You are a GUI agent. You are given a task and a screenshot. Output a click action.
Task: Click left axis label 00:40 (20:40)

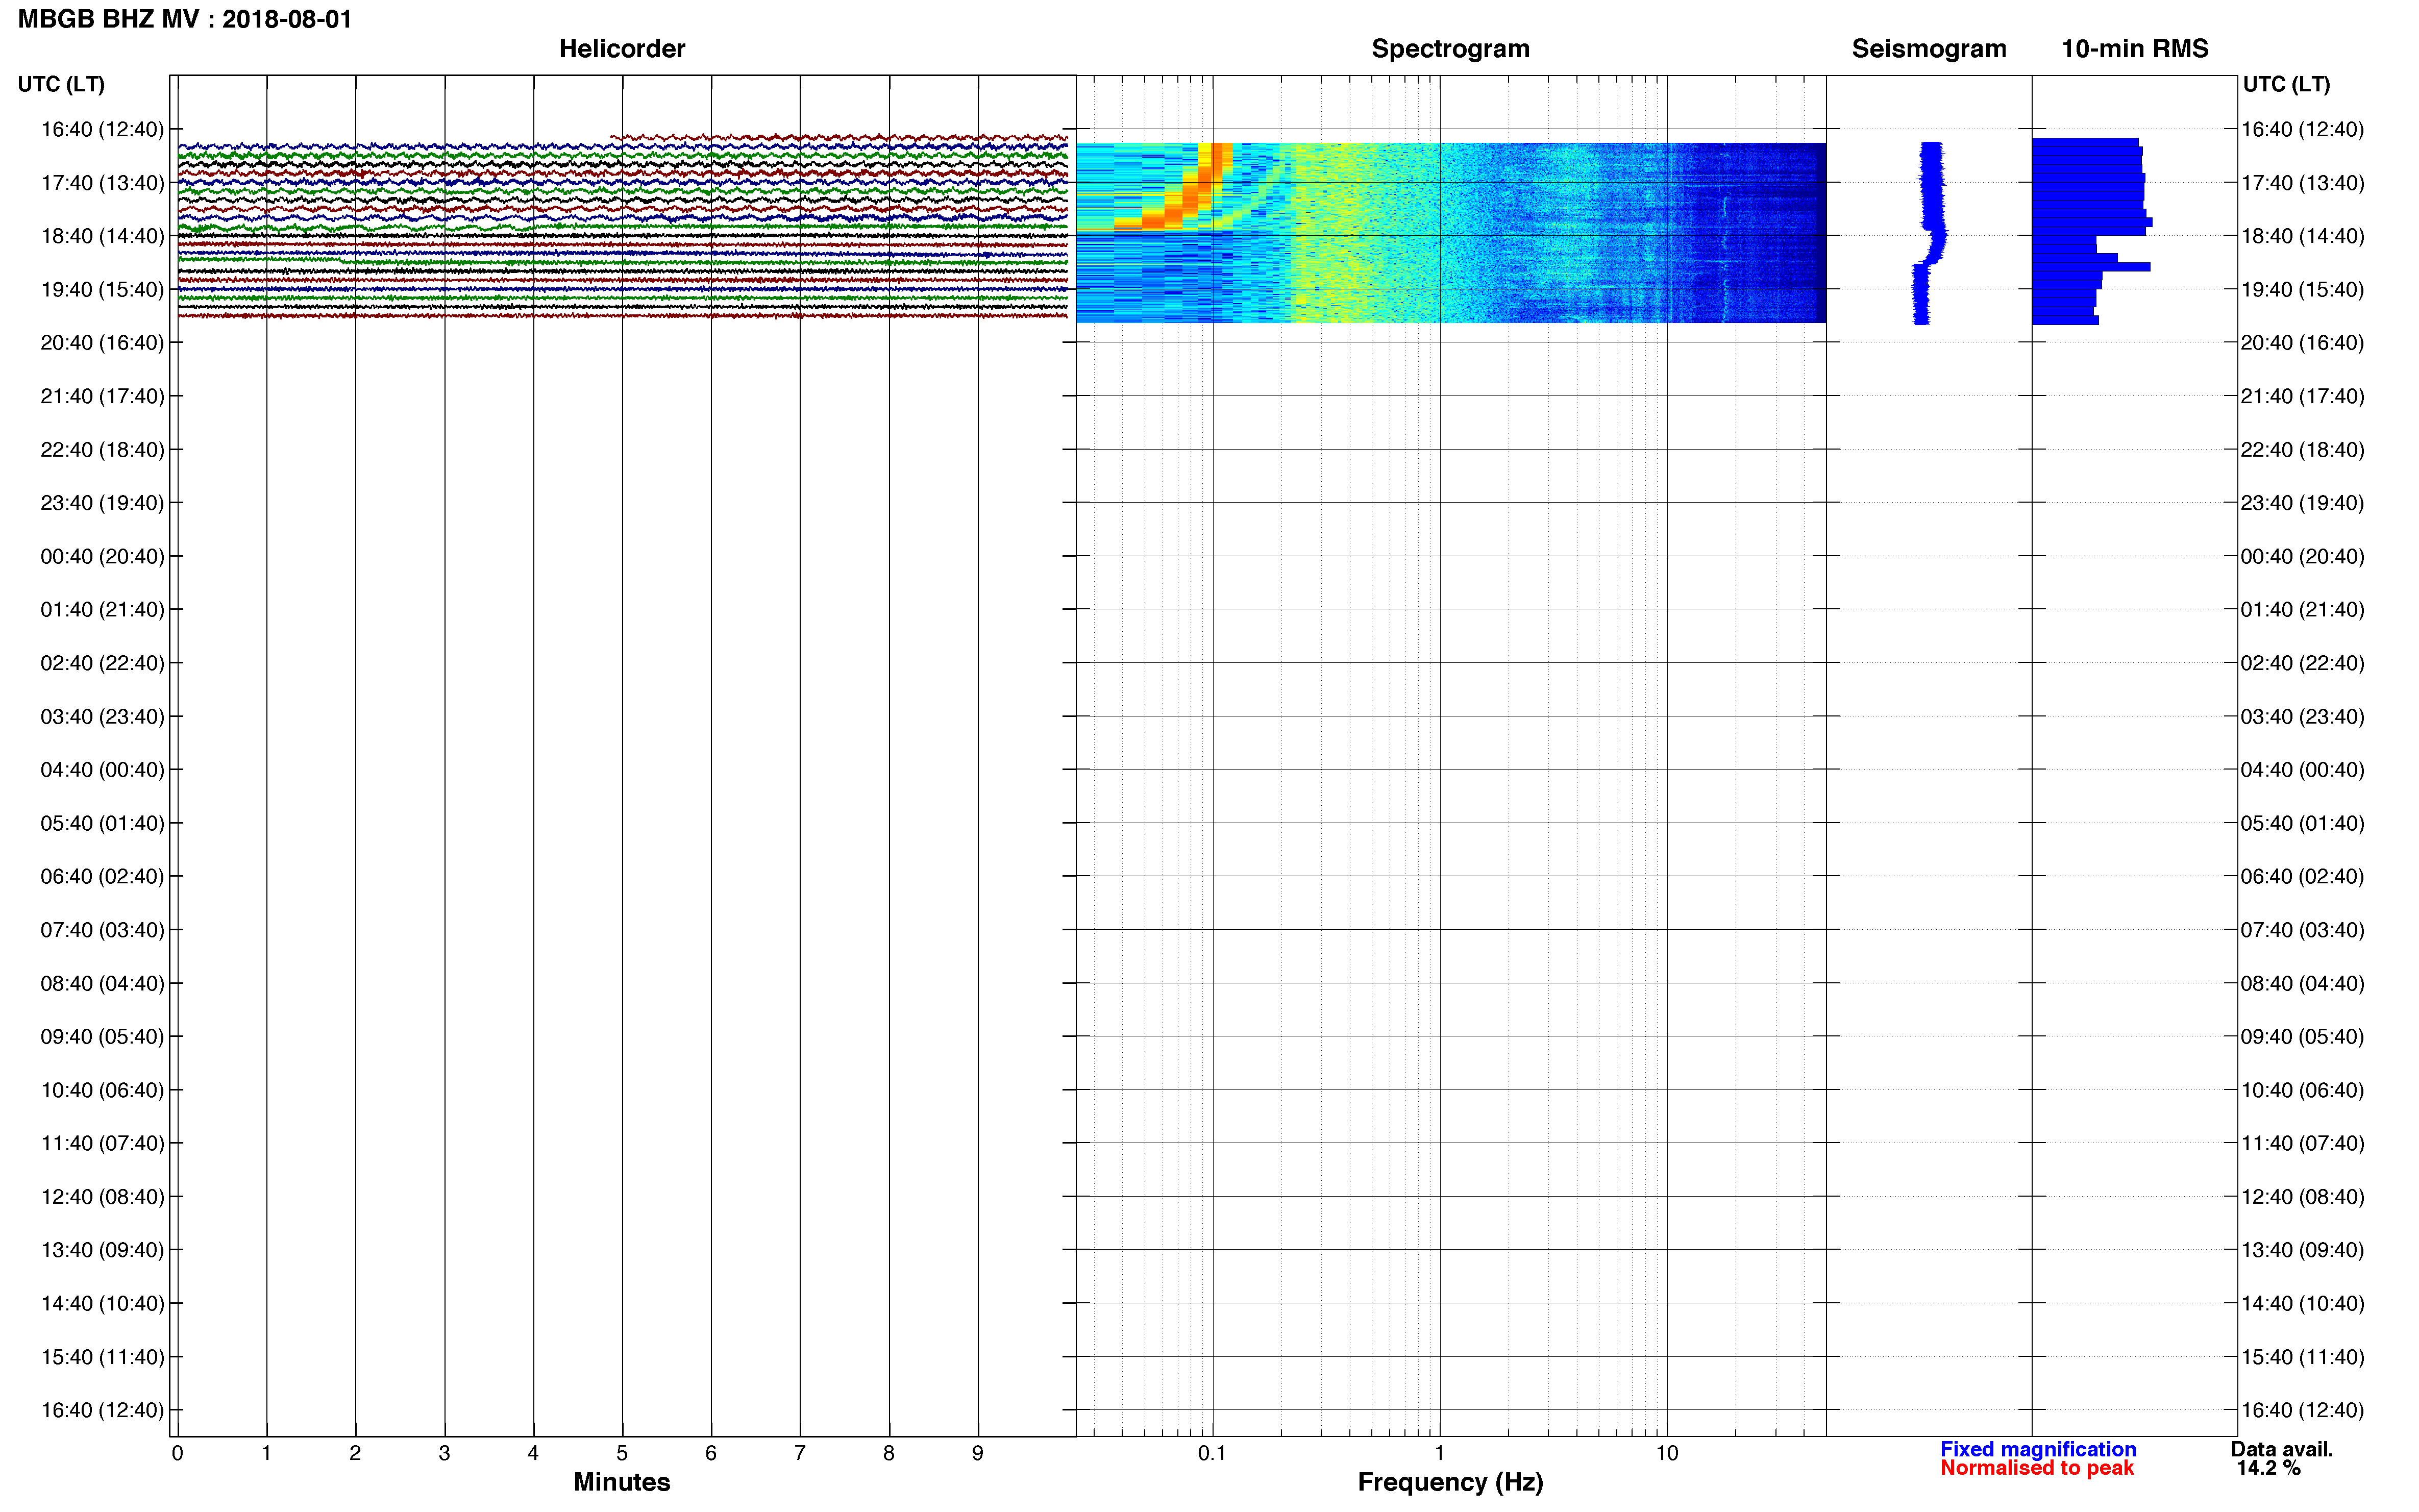102,556
